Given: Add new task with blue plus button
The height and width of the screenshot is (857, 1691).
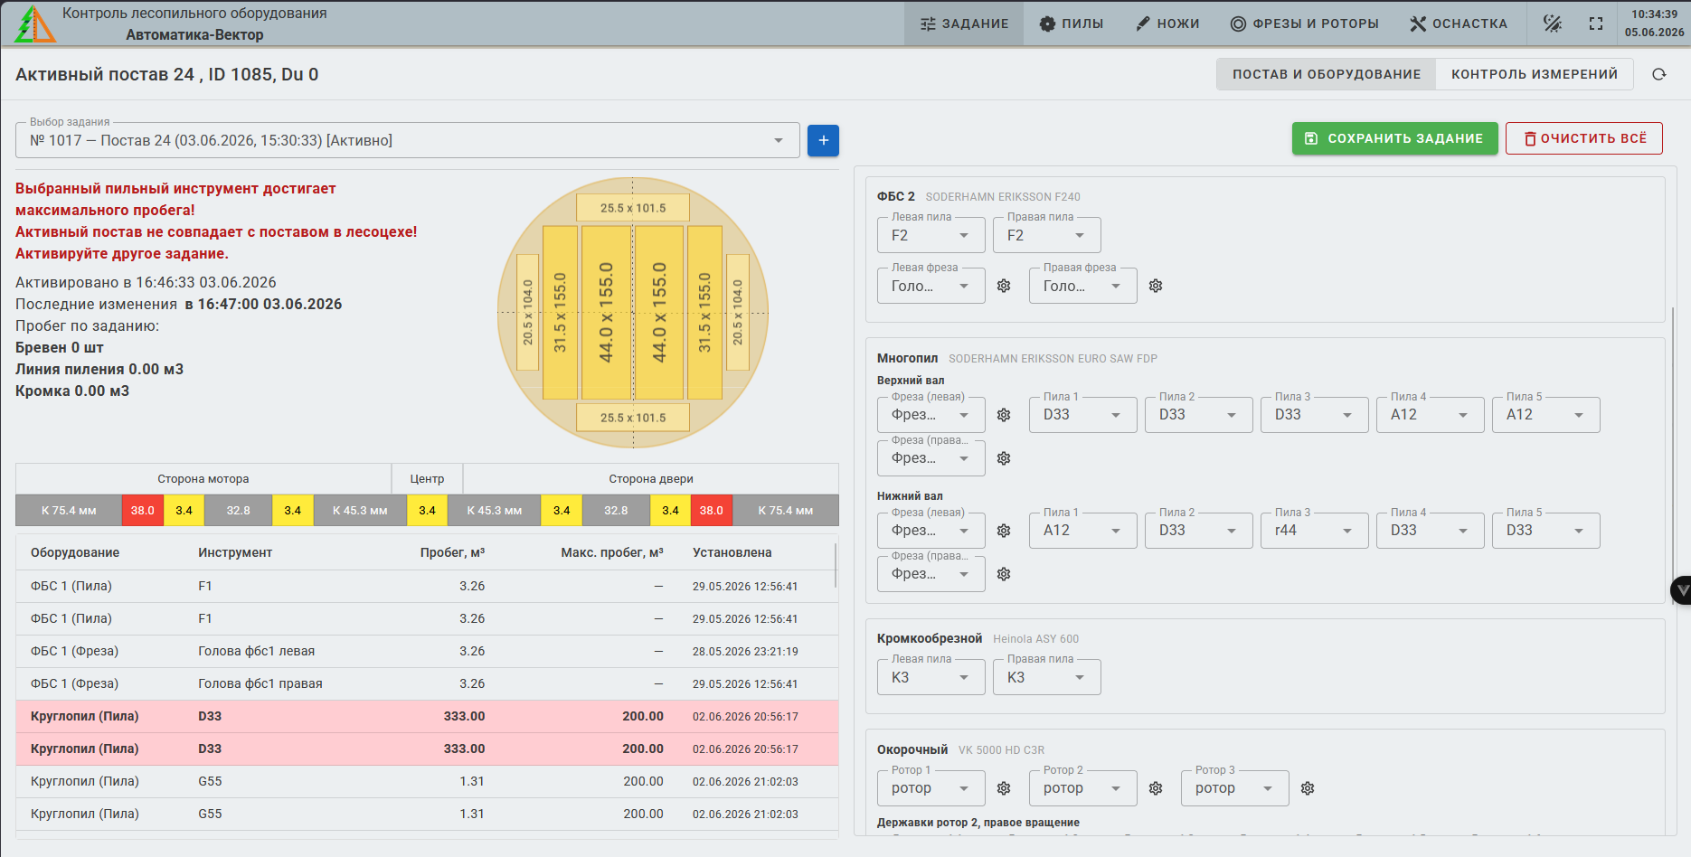Looking at the screenshot, I should tap(823, 140).
